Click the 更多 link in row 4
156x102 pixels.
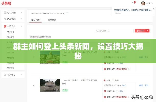pos(147,85)
